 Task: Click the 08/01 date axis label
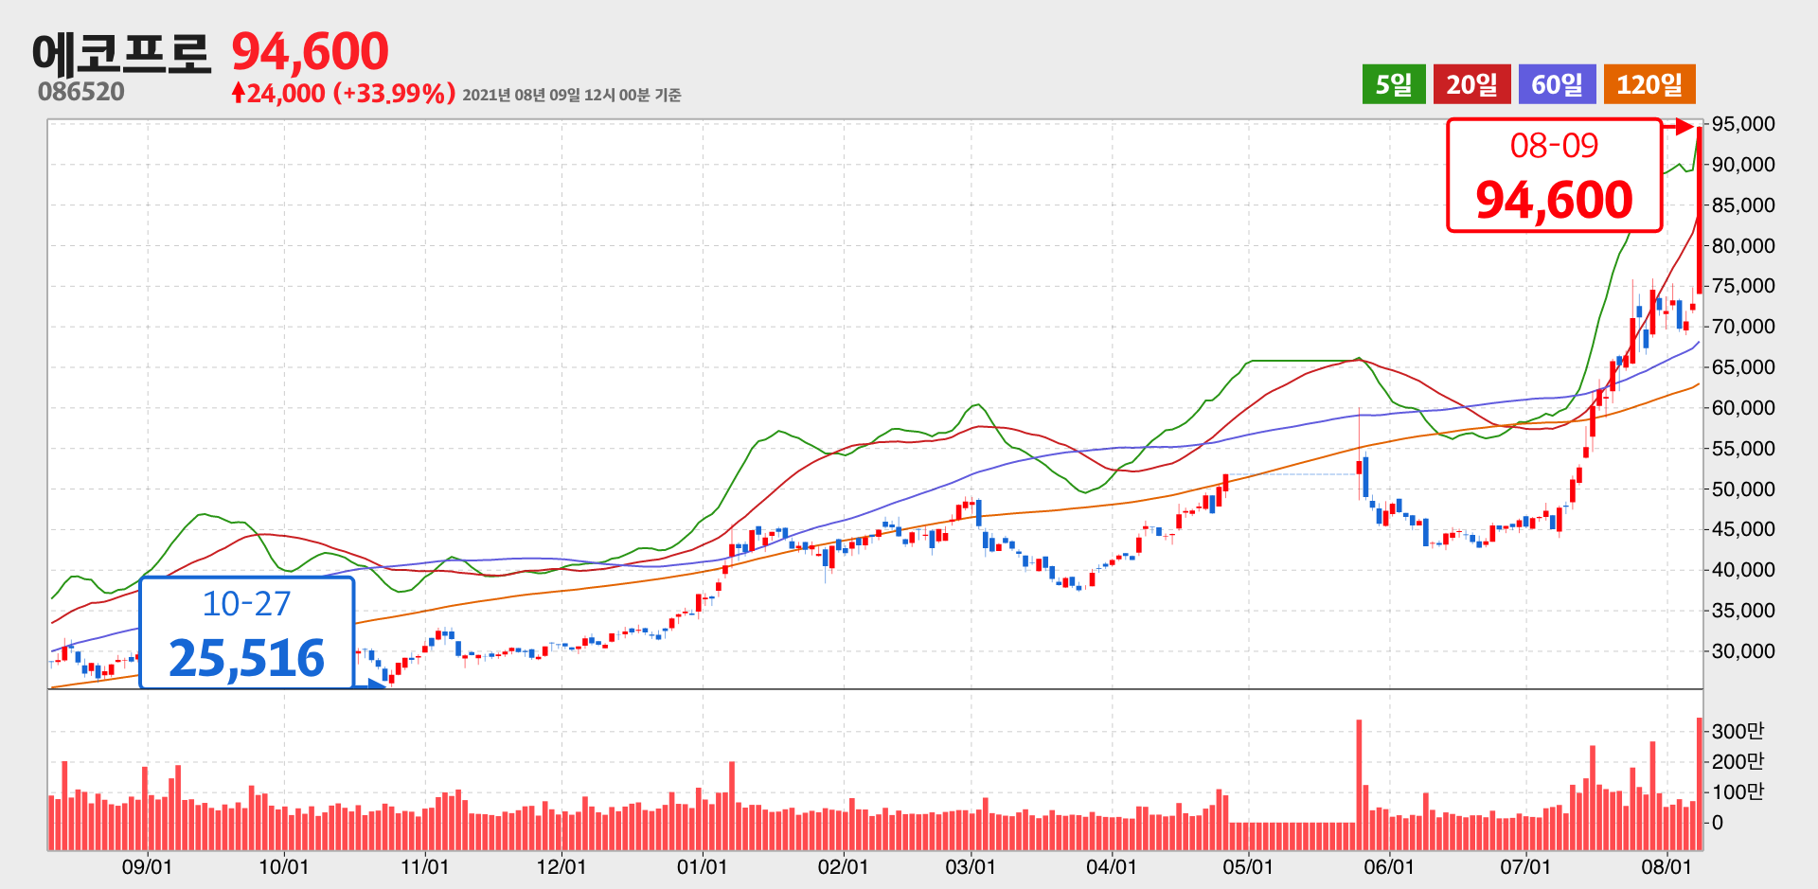(x=1666, y=866)
